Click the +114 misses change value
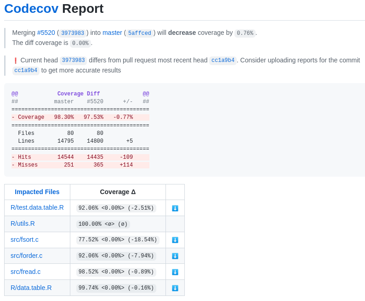Viewport: 365px width, 301px height. pos(126,165)
